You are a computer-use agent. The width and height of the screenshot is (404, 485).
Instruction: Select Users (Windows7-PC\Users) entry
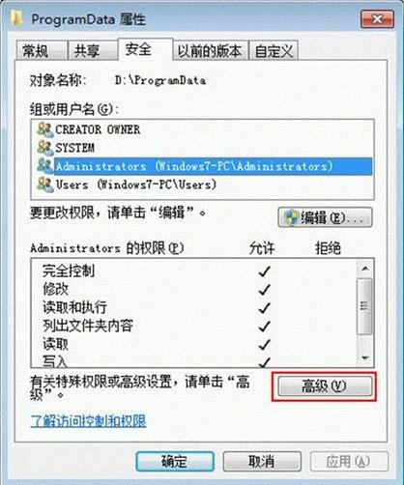click(136, 185)
